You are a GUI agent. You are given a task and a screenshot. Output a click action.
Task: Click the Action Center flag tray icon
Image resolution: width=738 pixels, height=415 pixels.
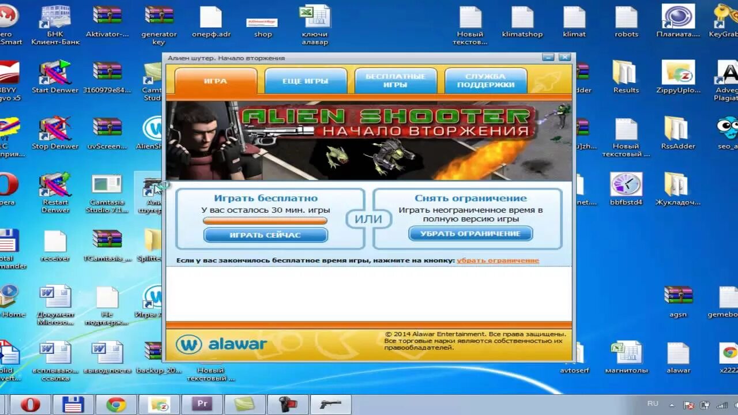pyautogui.click(x=690, y=405)
